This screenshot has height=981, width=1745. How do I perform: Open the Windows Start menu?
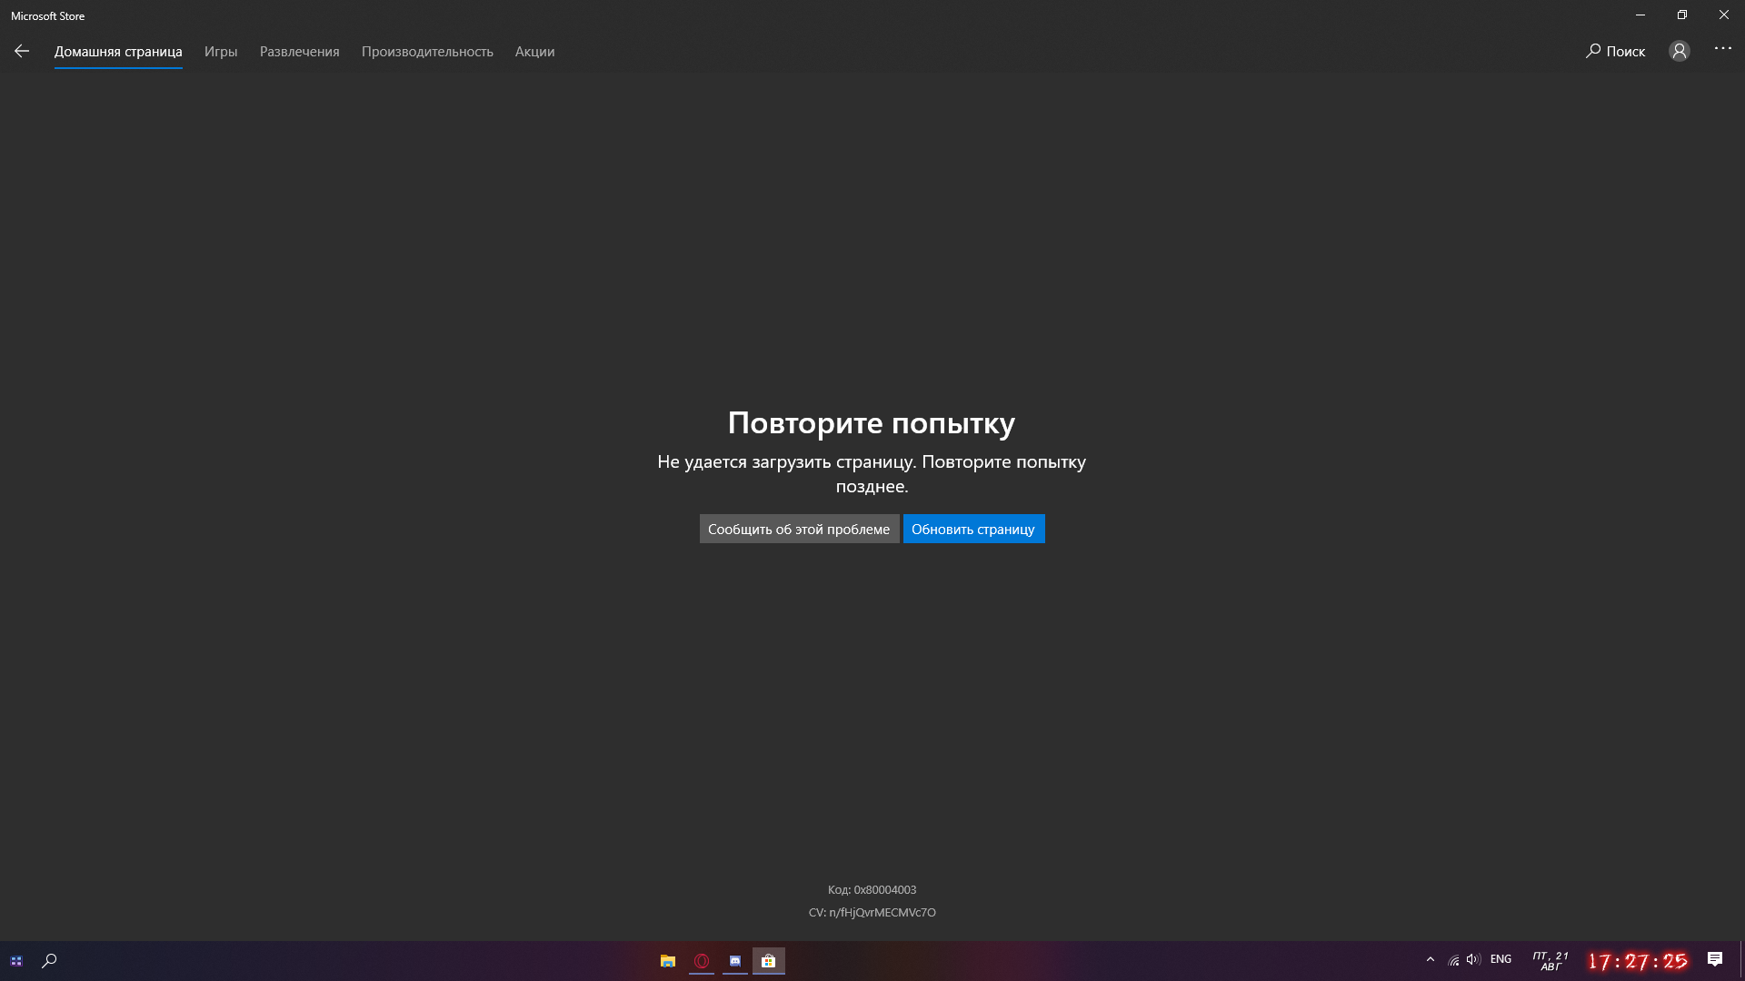point(16,961)
